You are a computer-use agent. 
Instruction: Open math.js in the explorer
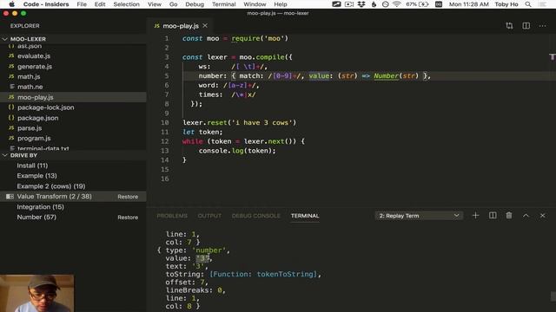point(29,76)
